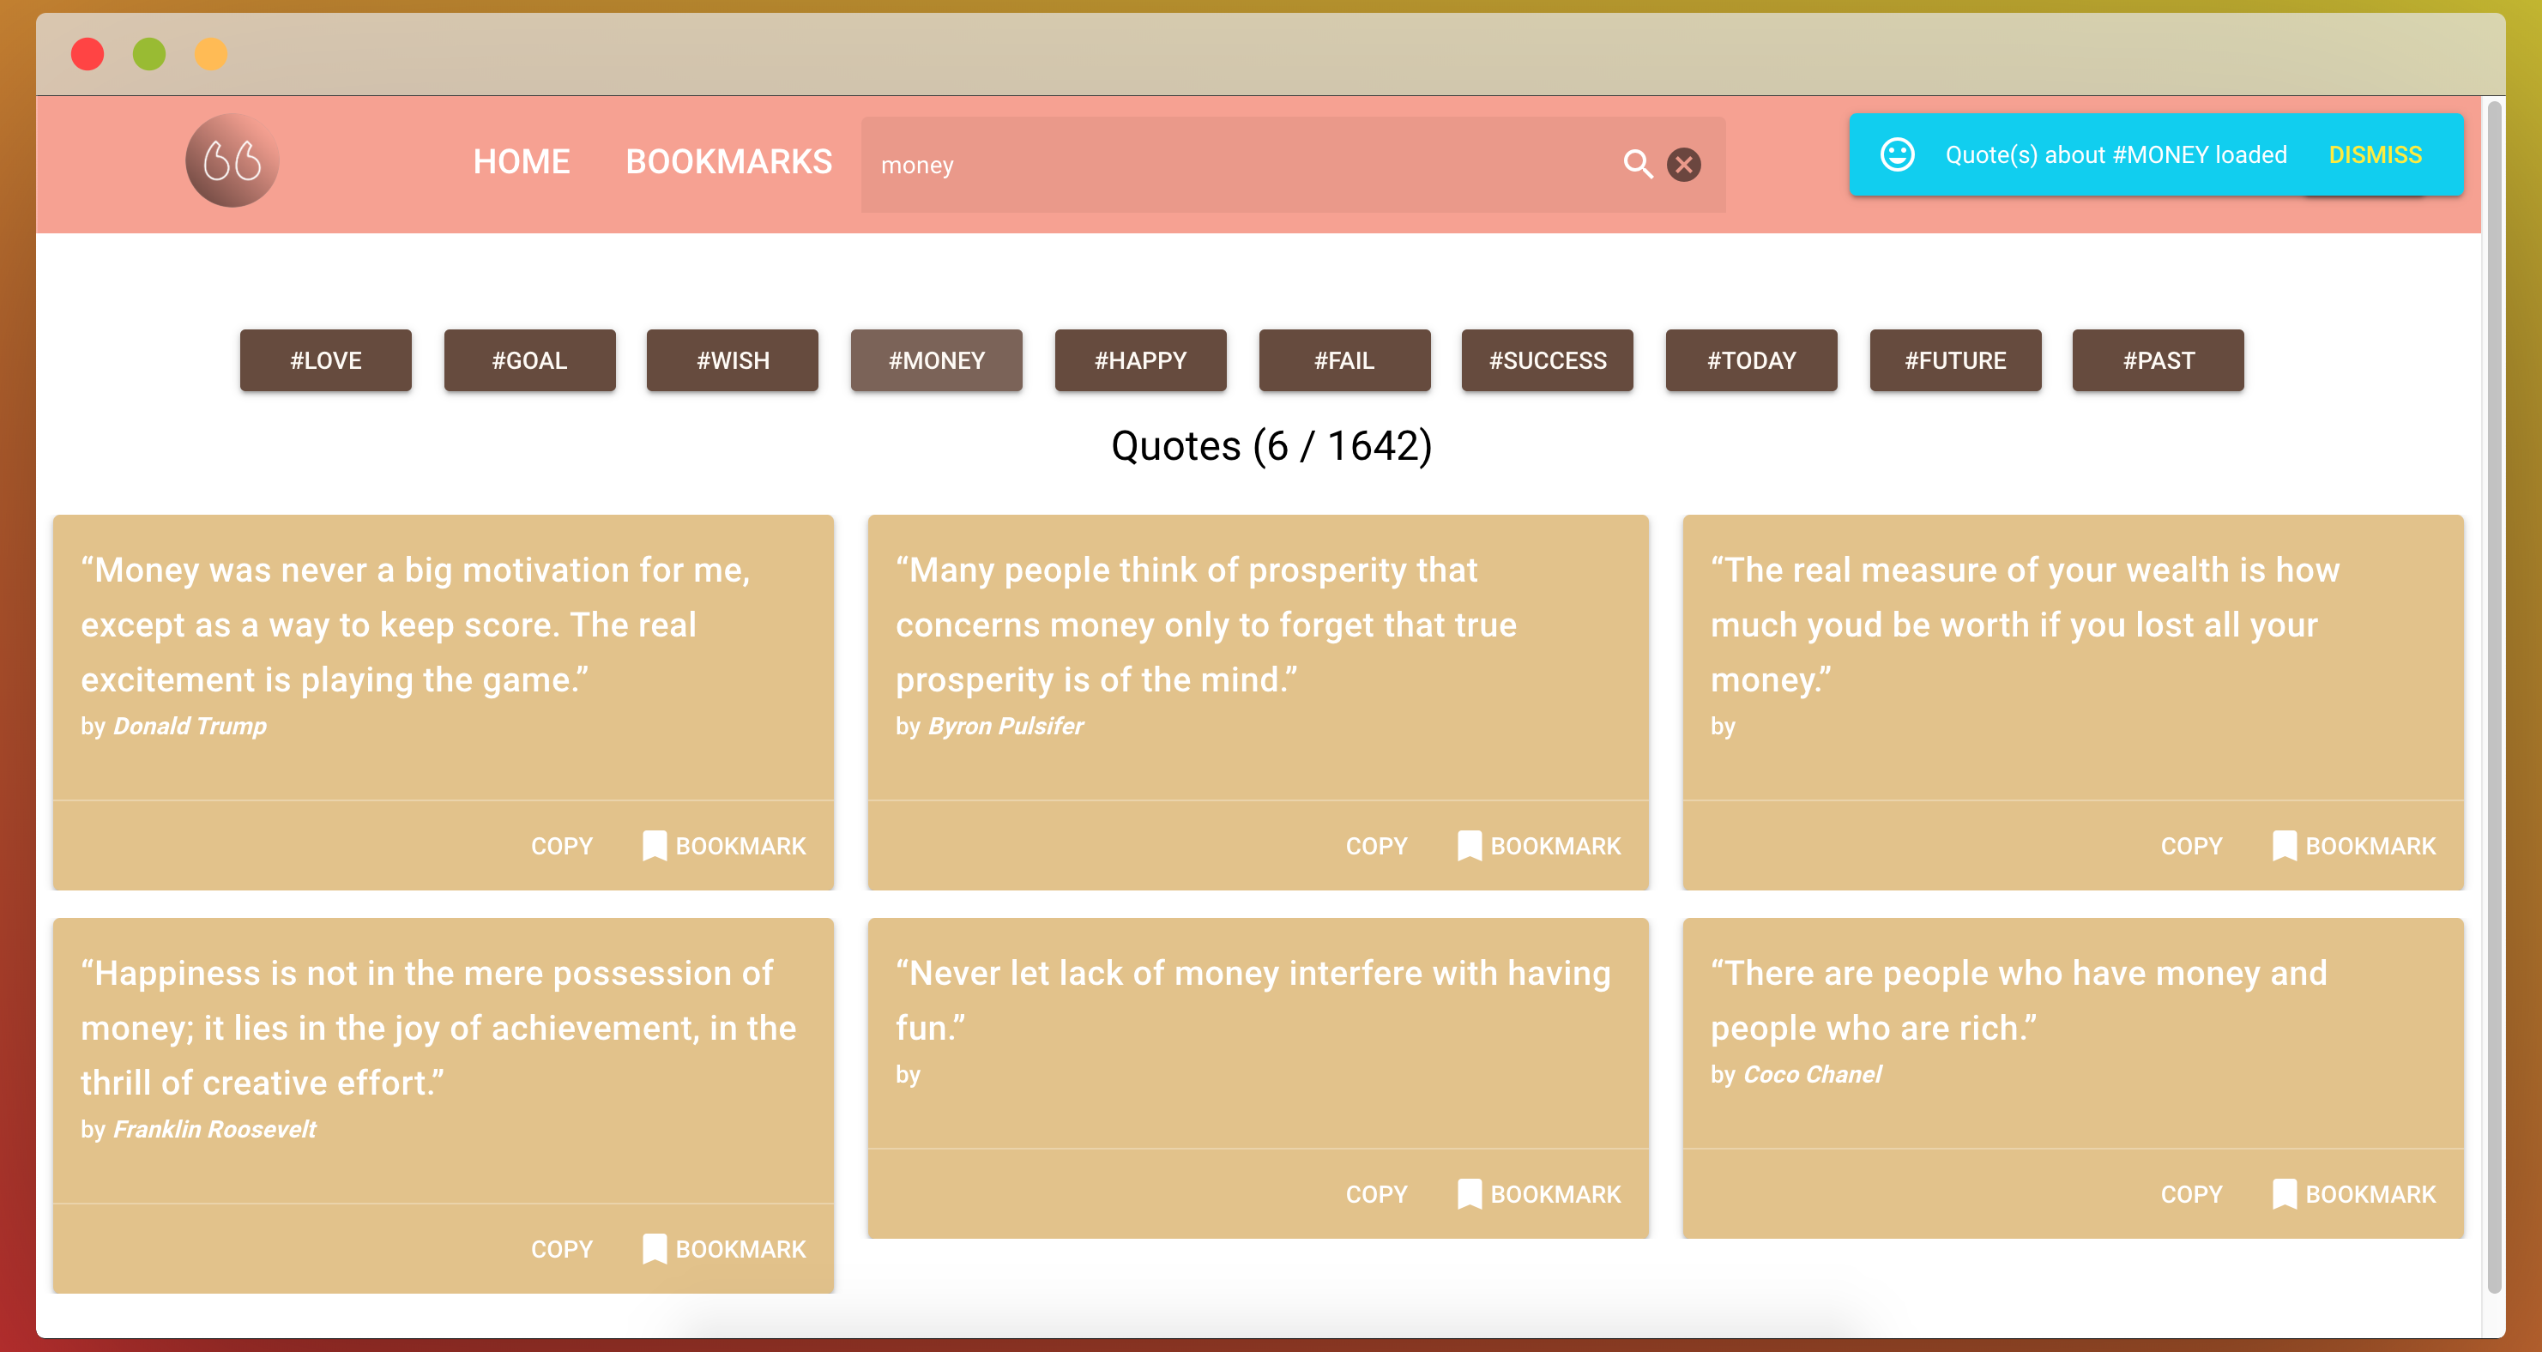Bookmark the Donald Trump quote
The height and width of the screenshot is (1352, 2542).
pos(723,846)
